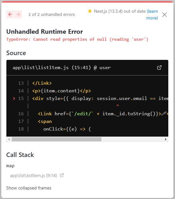
Task: Open call stack frame external link icon
Action: [62, 175]
